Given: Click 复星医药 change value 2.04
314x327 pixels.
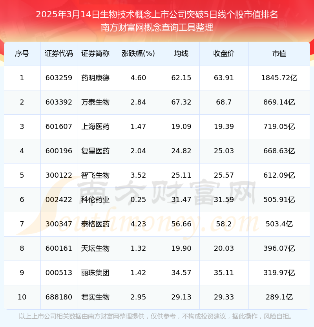Looking at the screenshot, I should [138, 151].
